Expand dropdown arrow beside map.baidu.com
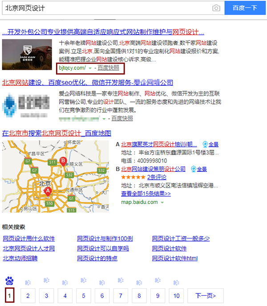 (x=162, y=202)
